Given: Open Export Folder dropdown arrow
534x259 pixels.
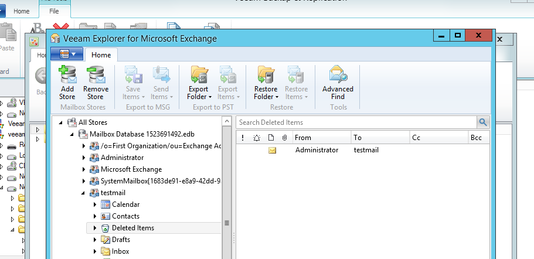Looking at the screenshot, I should pos(210,97).
